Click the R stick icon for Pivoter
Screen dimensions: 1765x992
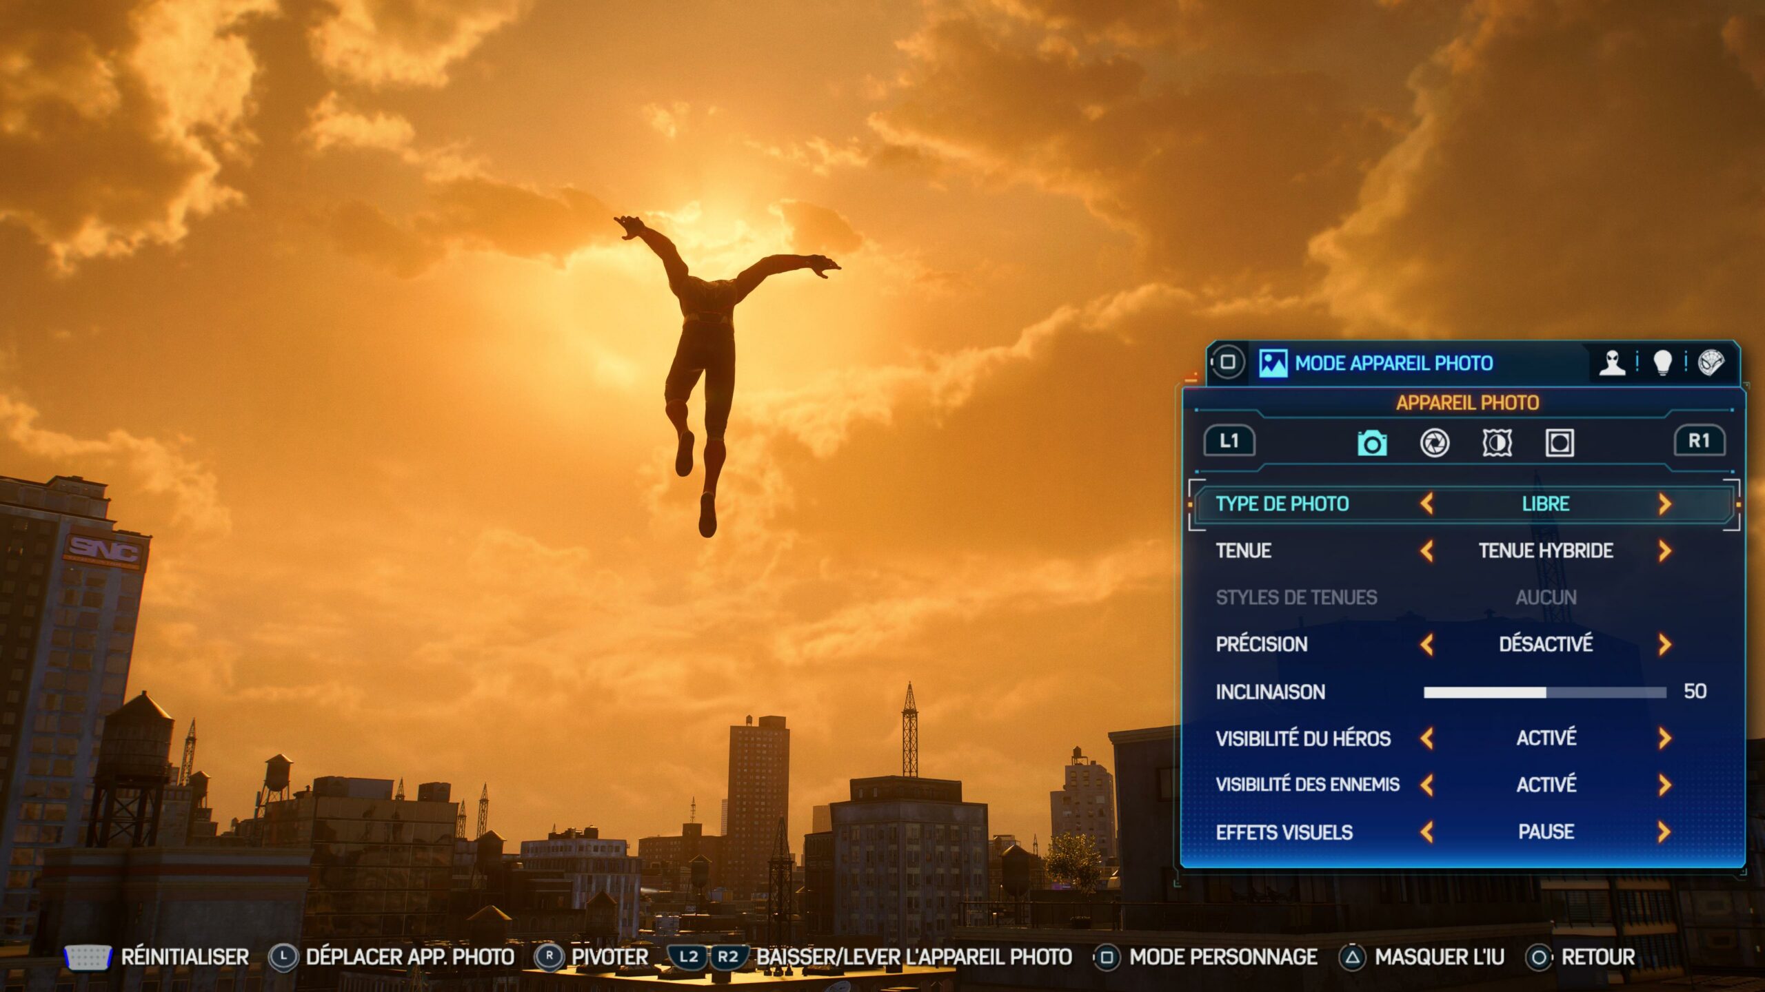pos(549,957)
